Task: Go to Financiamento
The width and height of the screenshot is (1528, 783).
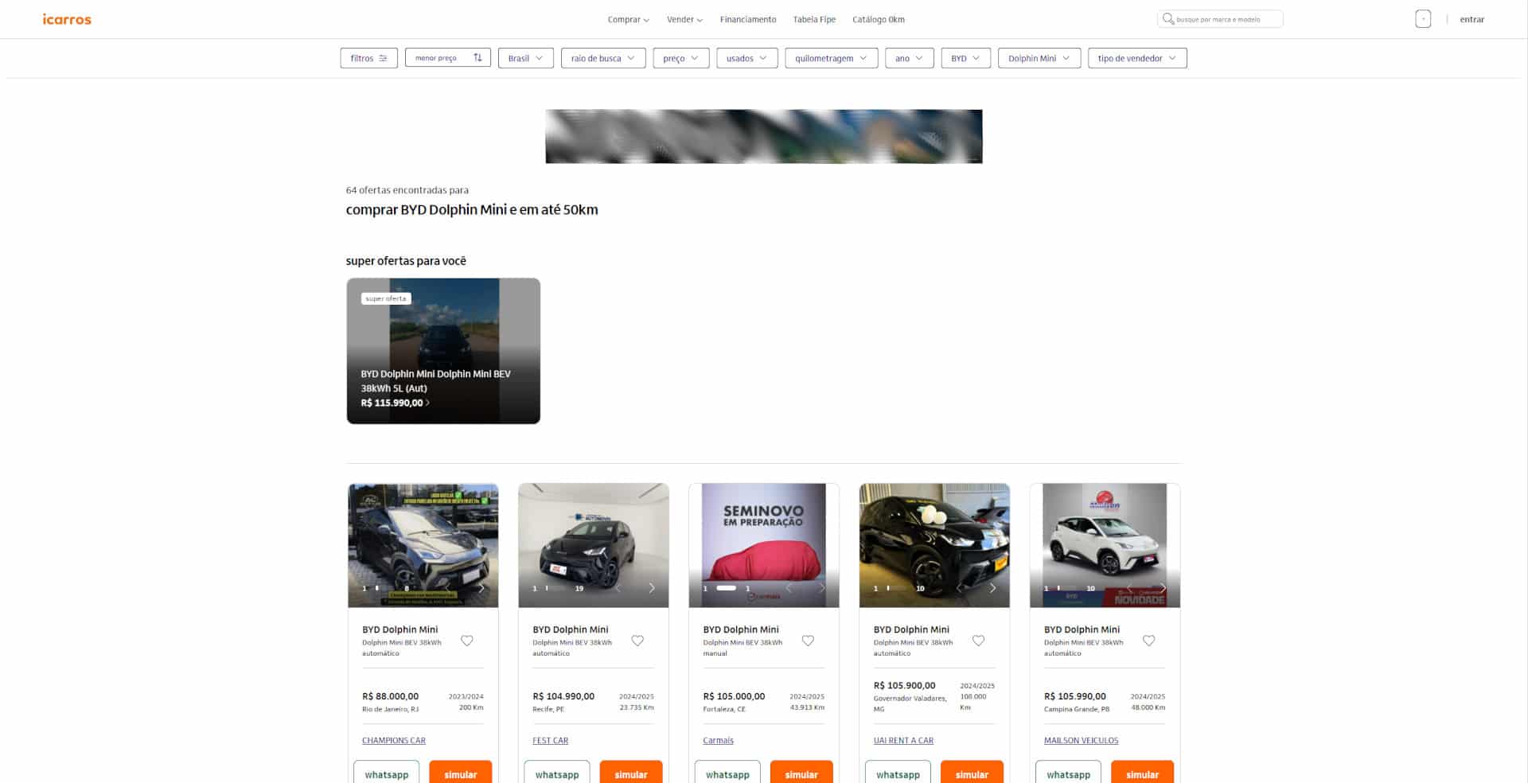Action: coord(748,19)
